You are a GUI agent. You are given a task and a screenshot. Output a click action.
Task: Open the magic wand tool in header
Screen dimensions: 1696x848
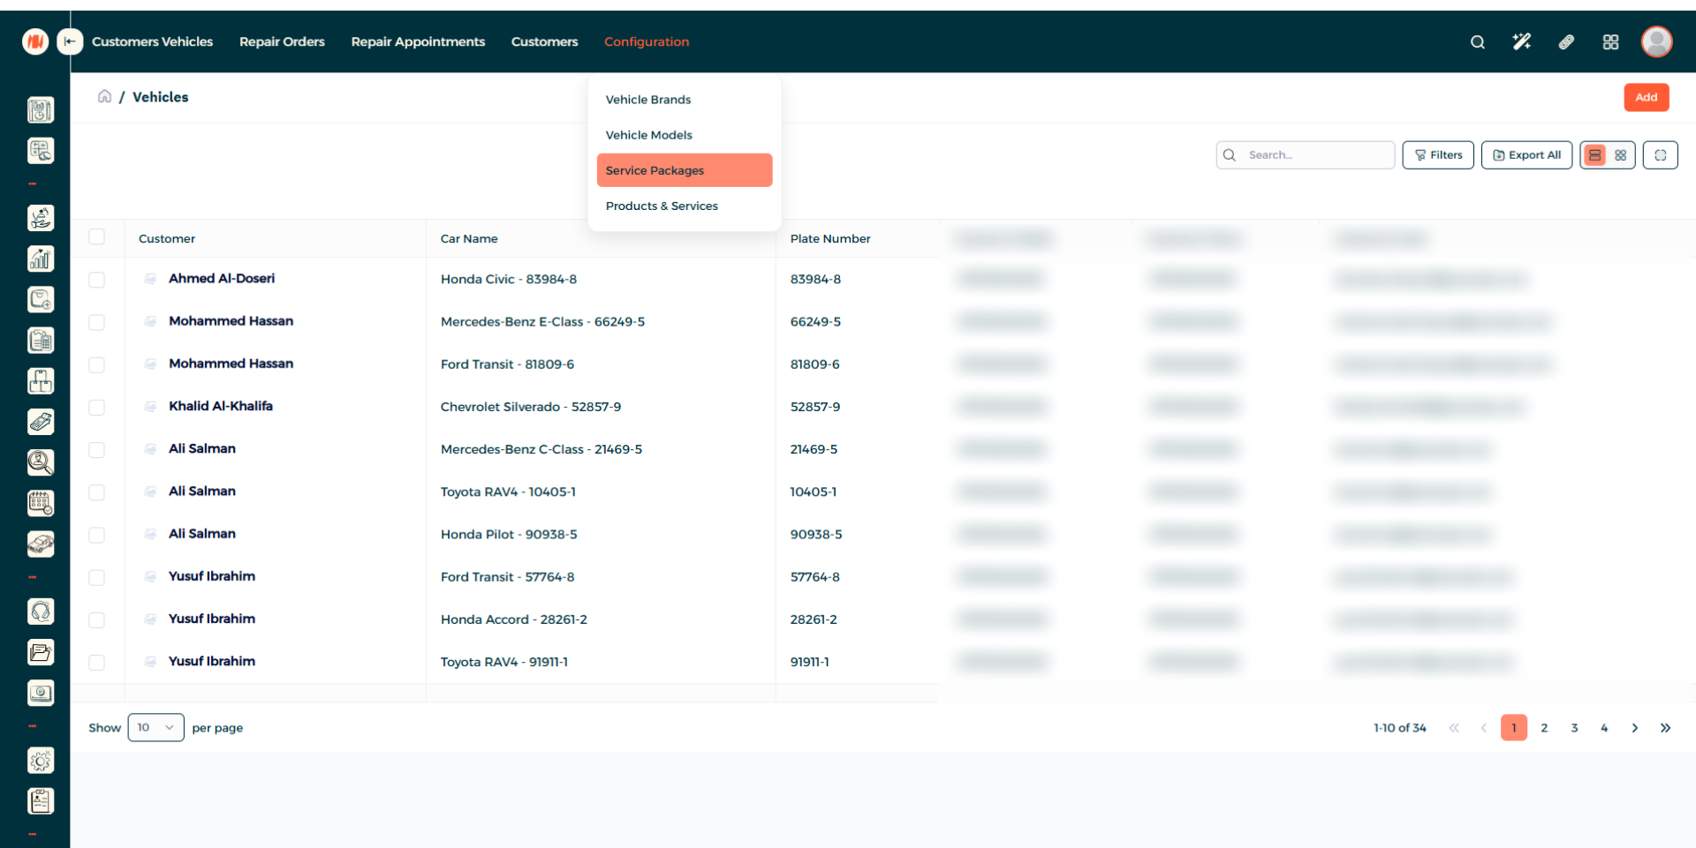point(1521,42)
